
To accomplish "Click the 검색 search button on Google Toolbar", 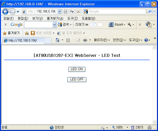I will point(63,25).
